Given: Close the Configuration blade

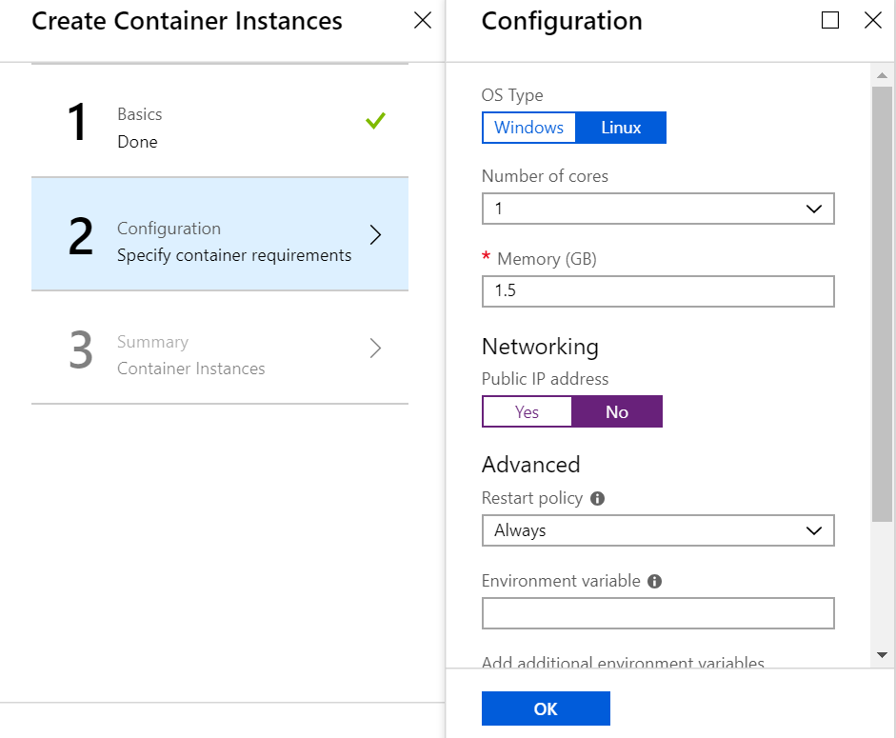Looking at the screenshot, I should point(872,21).
